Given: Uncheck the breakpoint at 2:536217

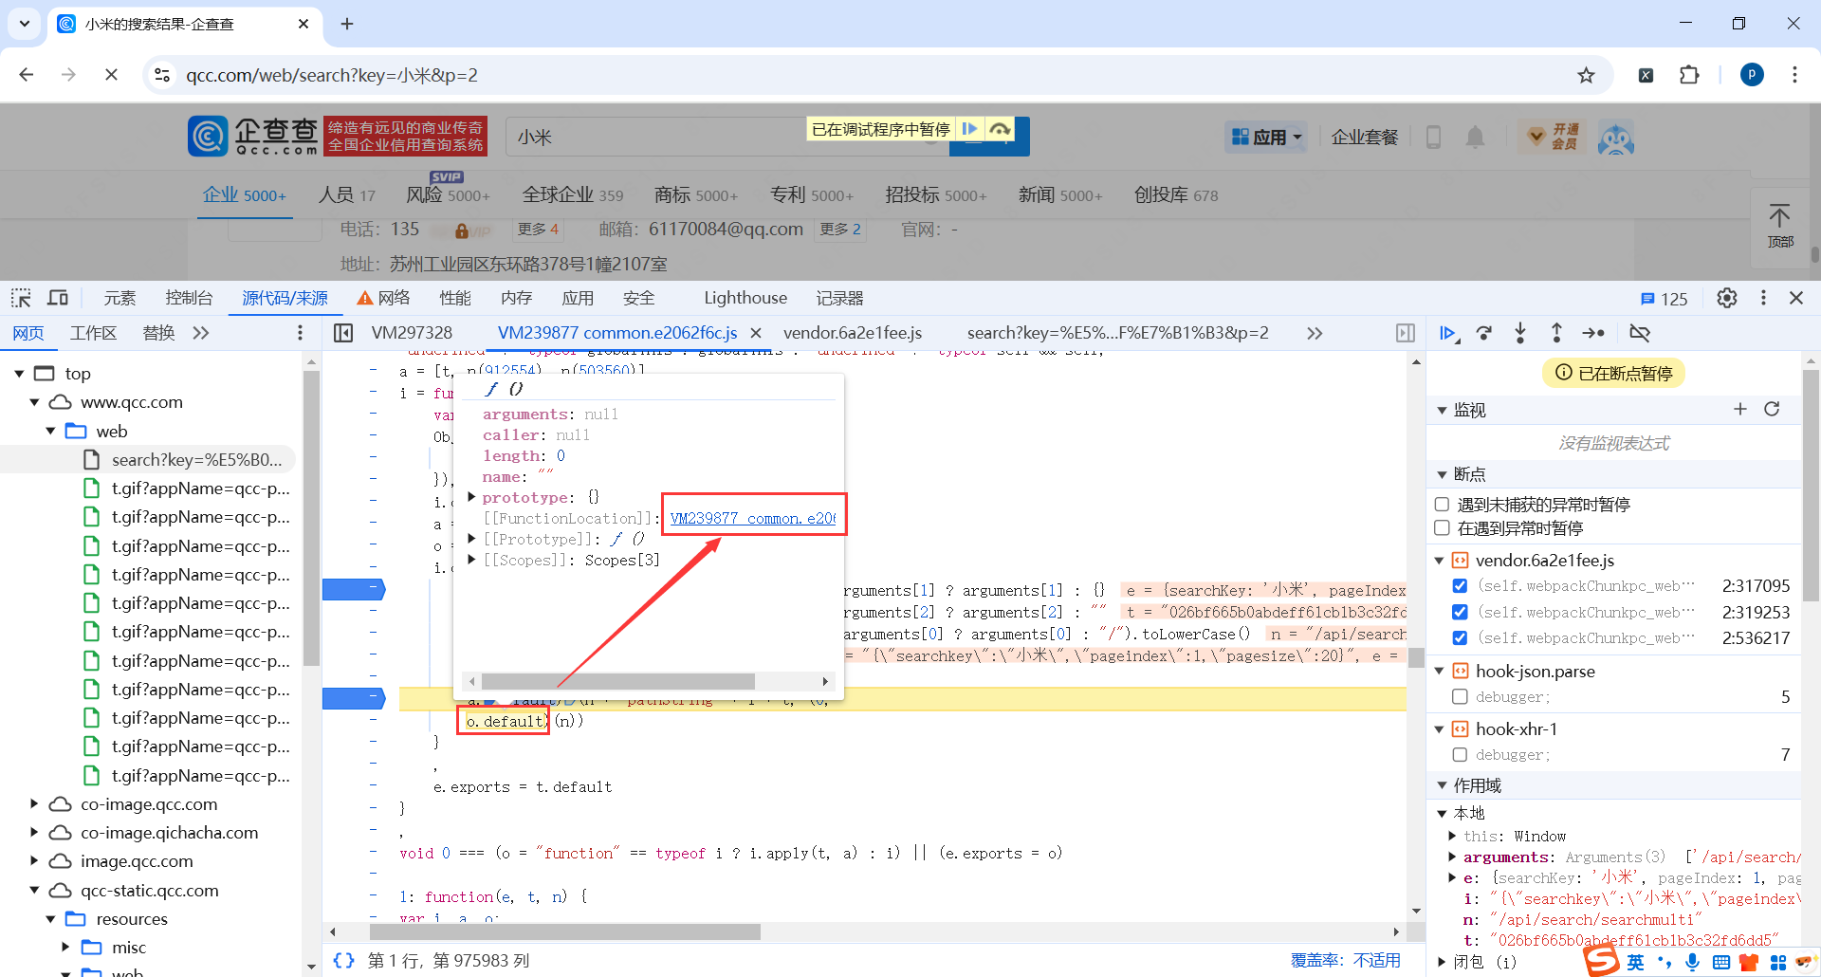Looking at the screenshot, I should click(1460, 637).
